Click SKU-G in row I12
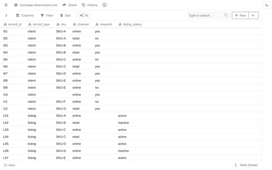The height and width of the screenshot is (170, 272). [x=61, y=109]
